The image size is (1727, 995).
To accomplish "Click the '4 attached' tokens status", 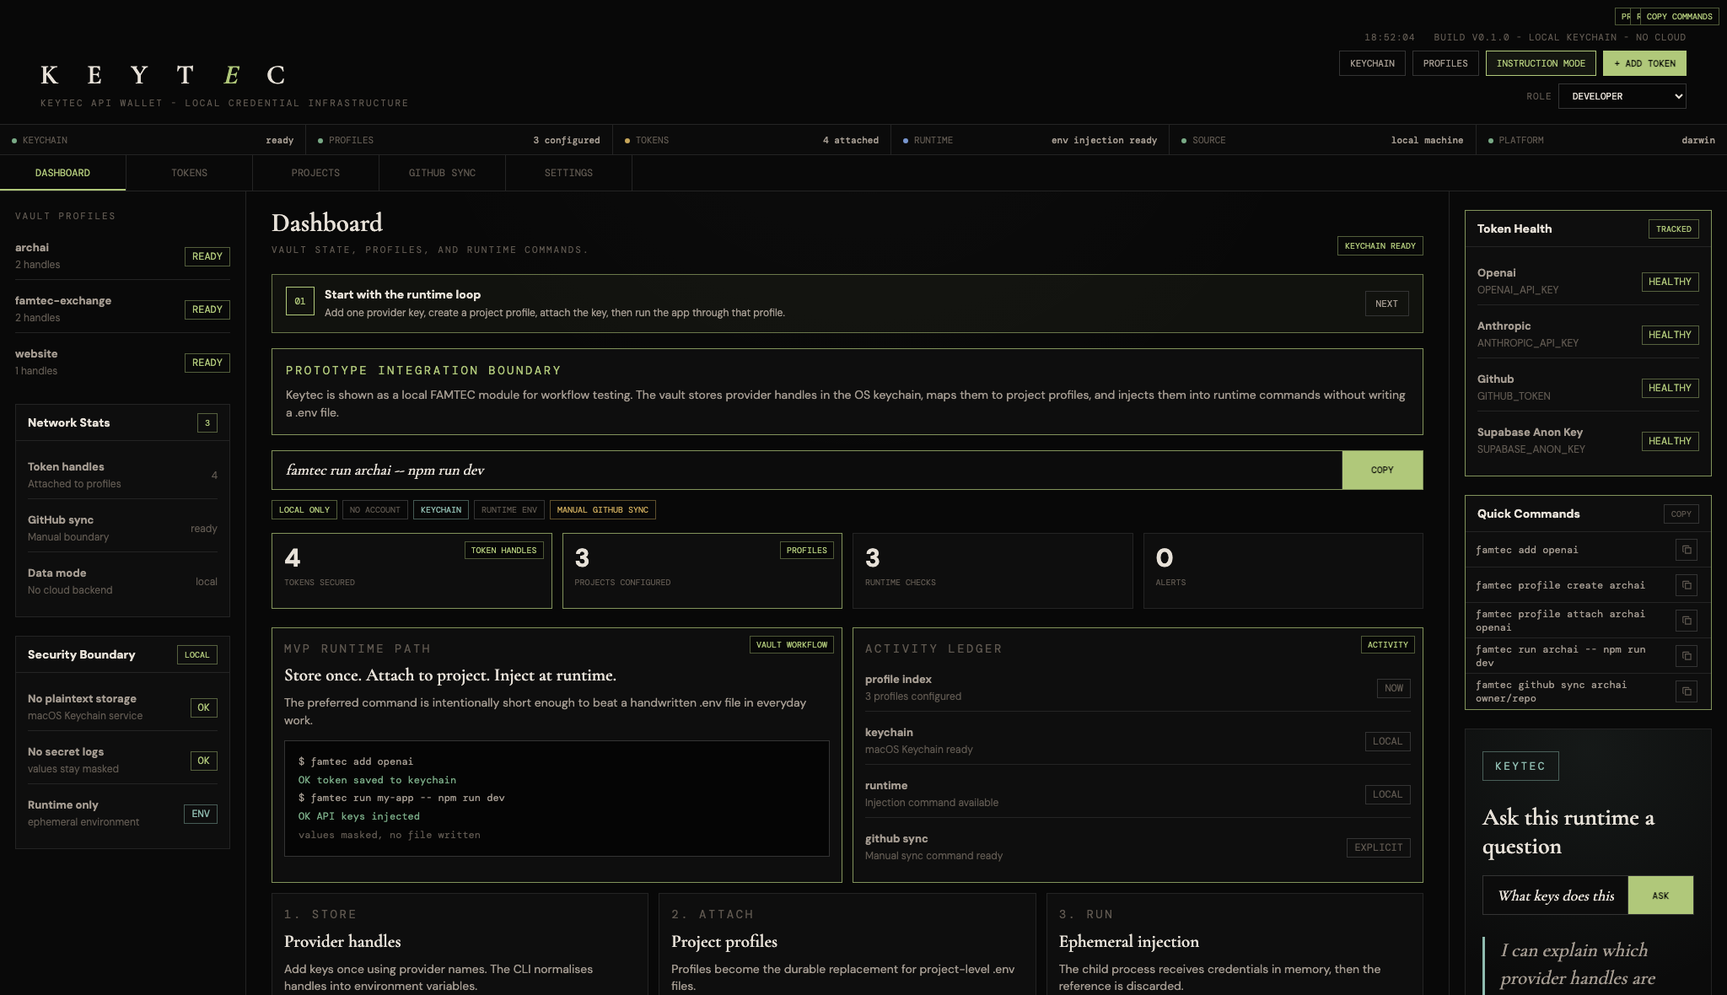I will [851, 140].
